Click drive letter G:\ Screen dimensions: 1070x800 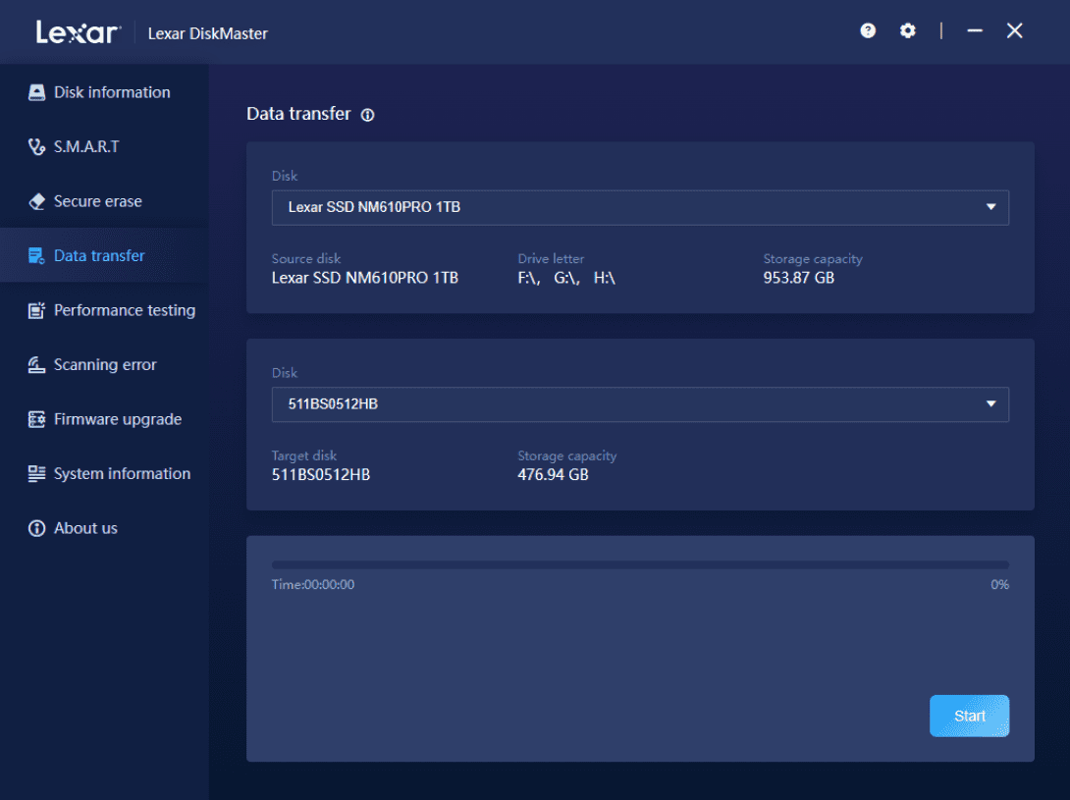566,279
